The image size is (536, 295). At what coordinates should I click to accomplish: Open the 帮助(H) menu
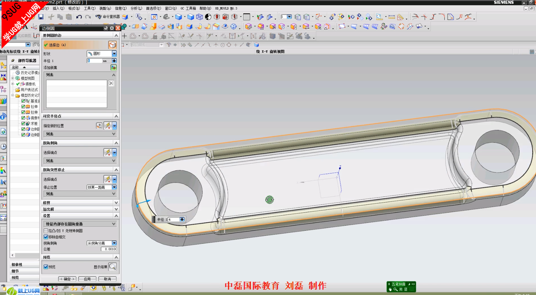[205, 8]
